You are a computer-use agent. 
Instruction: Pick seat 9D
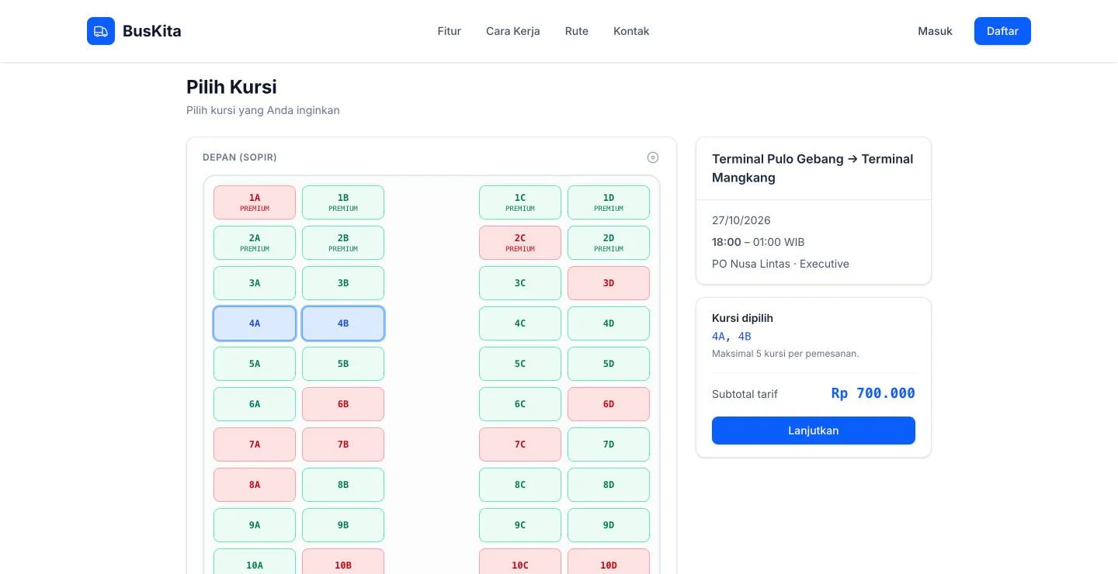point(609,525)
